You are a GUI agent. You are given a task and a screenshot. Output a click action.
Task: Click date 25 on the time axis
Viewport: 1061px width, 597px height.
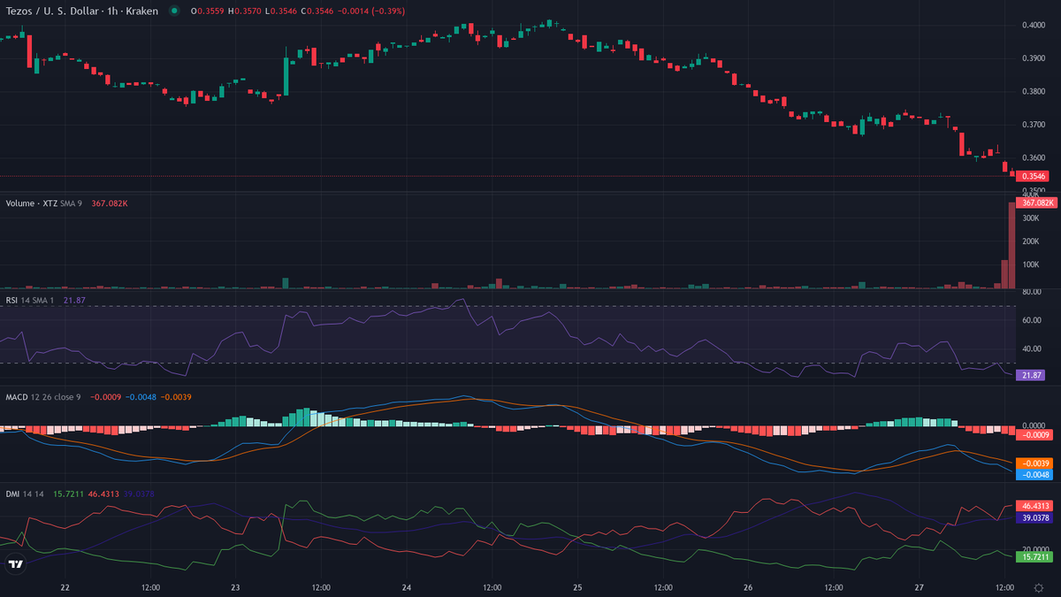(577, 587)
